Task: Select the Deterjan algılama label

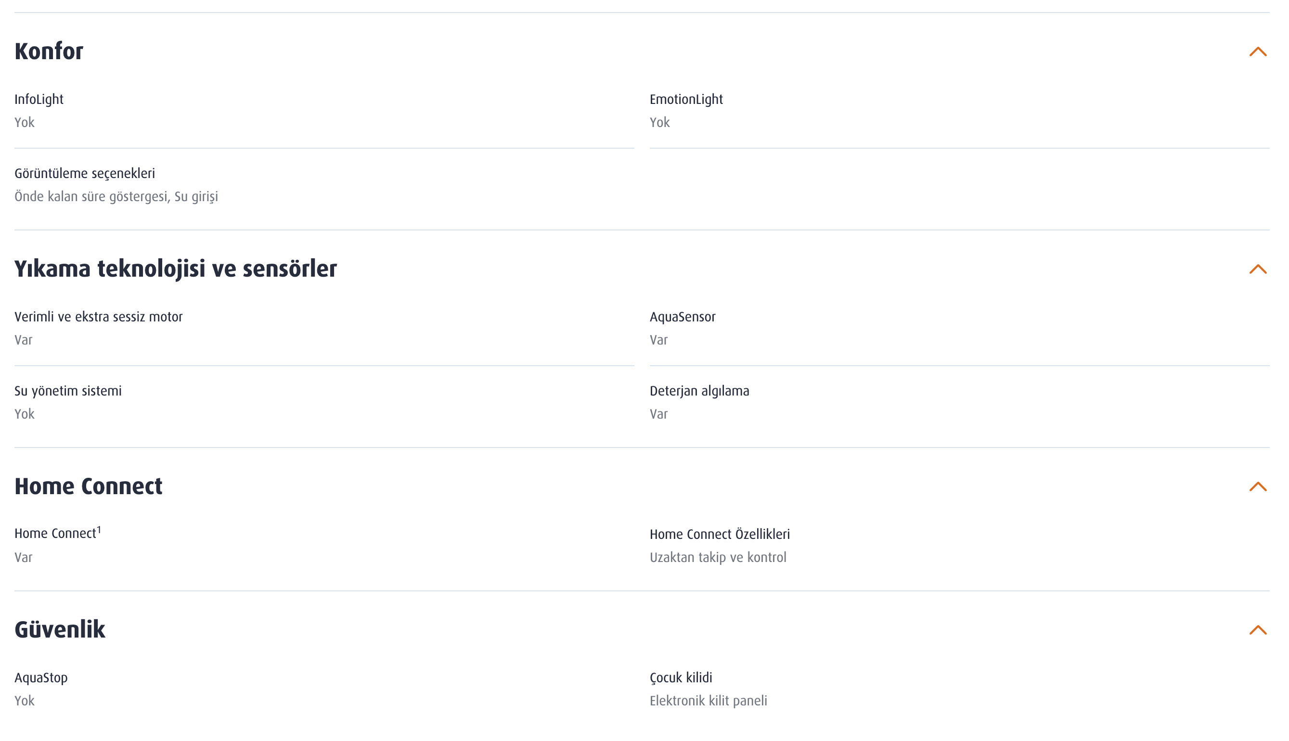Action: [x=699, y=391]
